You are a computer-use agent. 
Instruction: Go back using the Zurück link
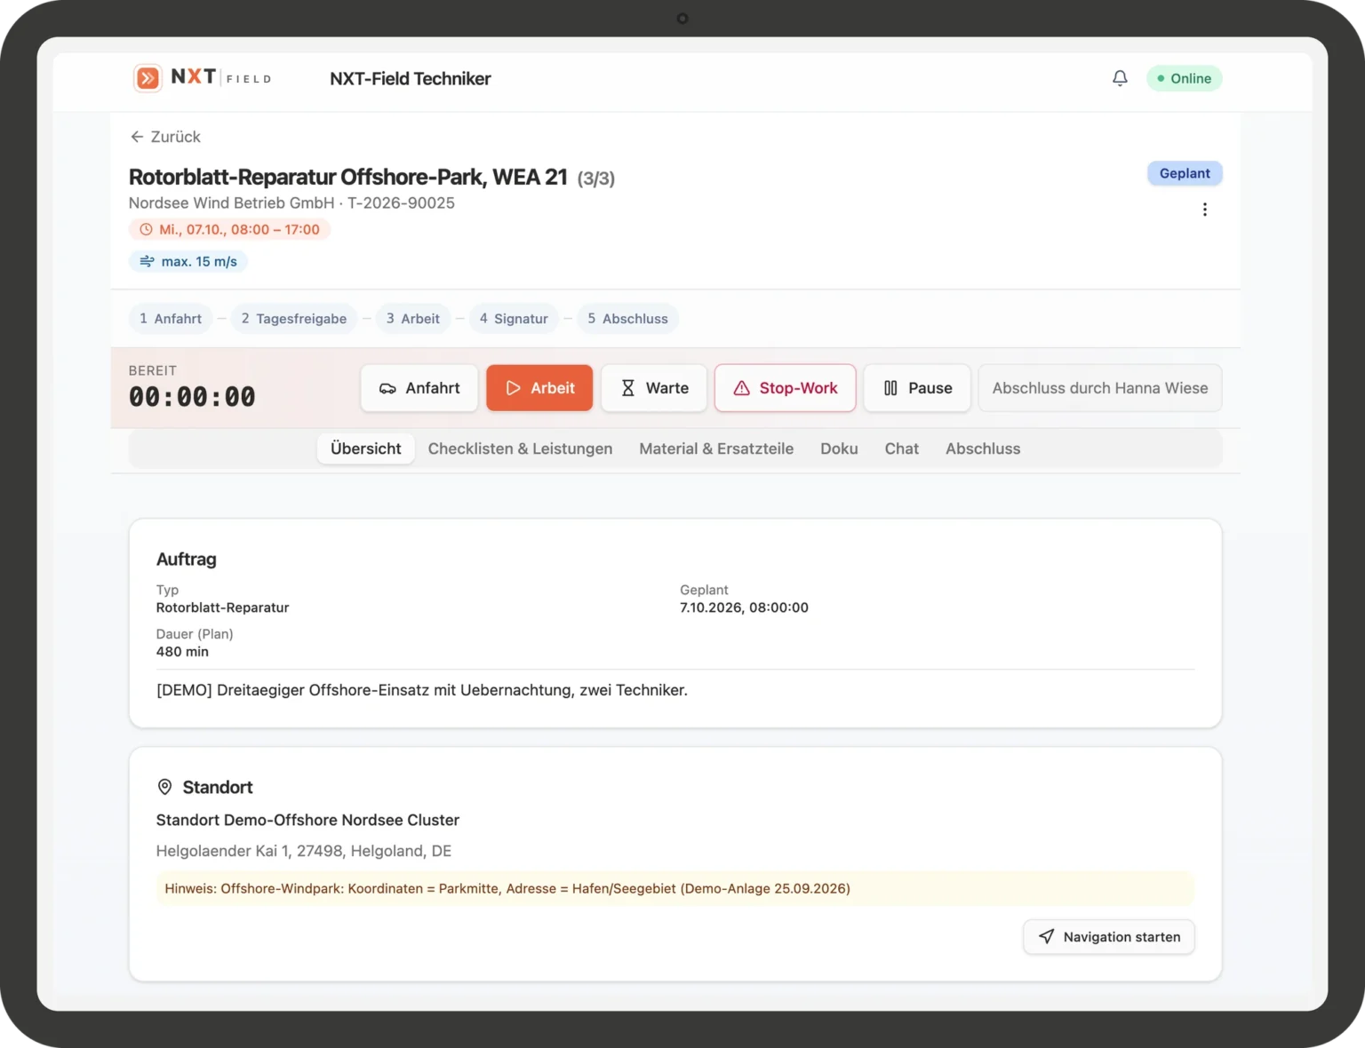[165, 137]
